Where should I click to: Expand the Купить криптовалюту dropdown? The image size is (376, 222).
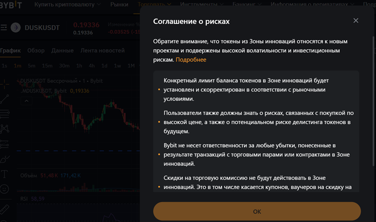tap(67, 5)
